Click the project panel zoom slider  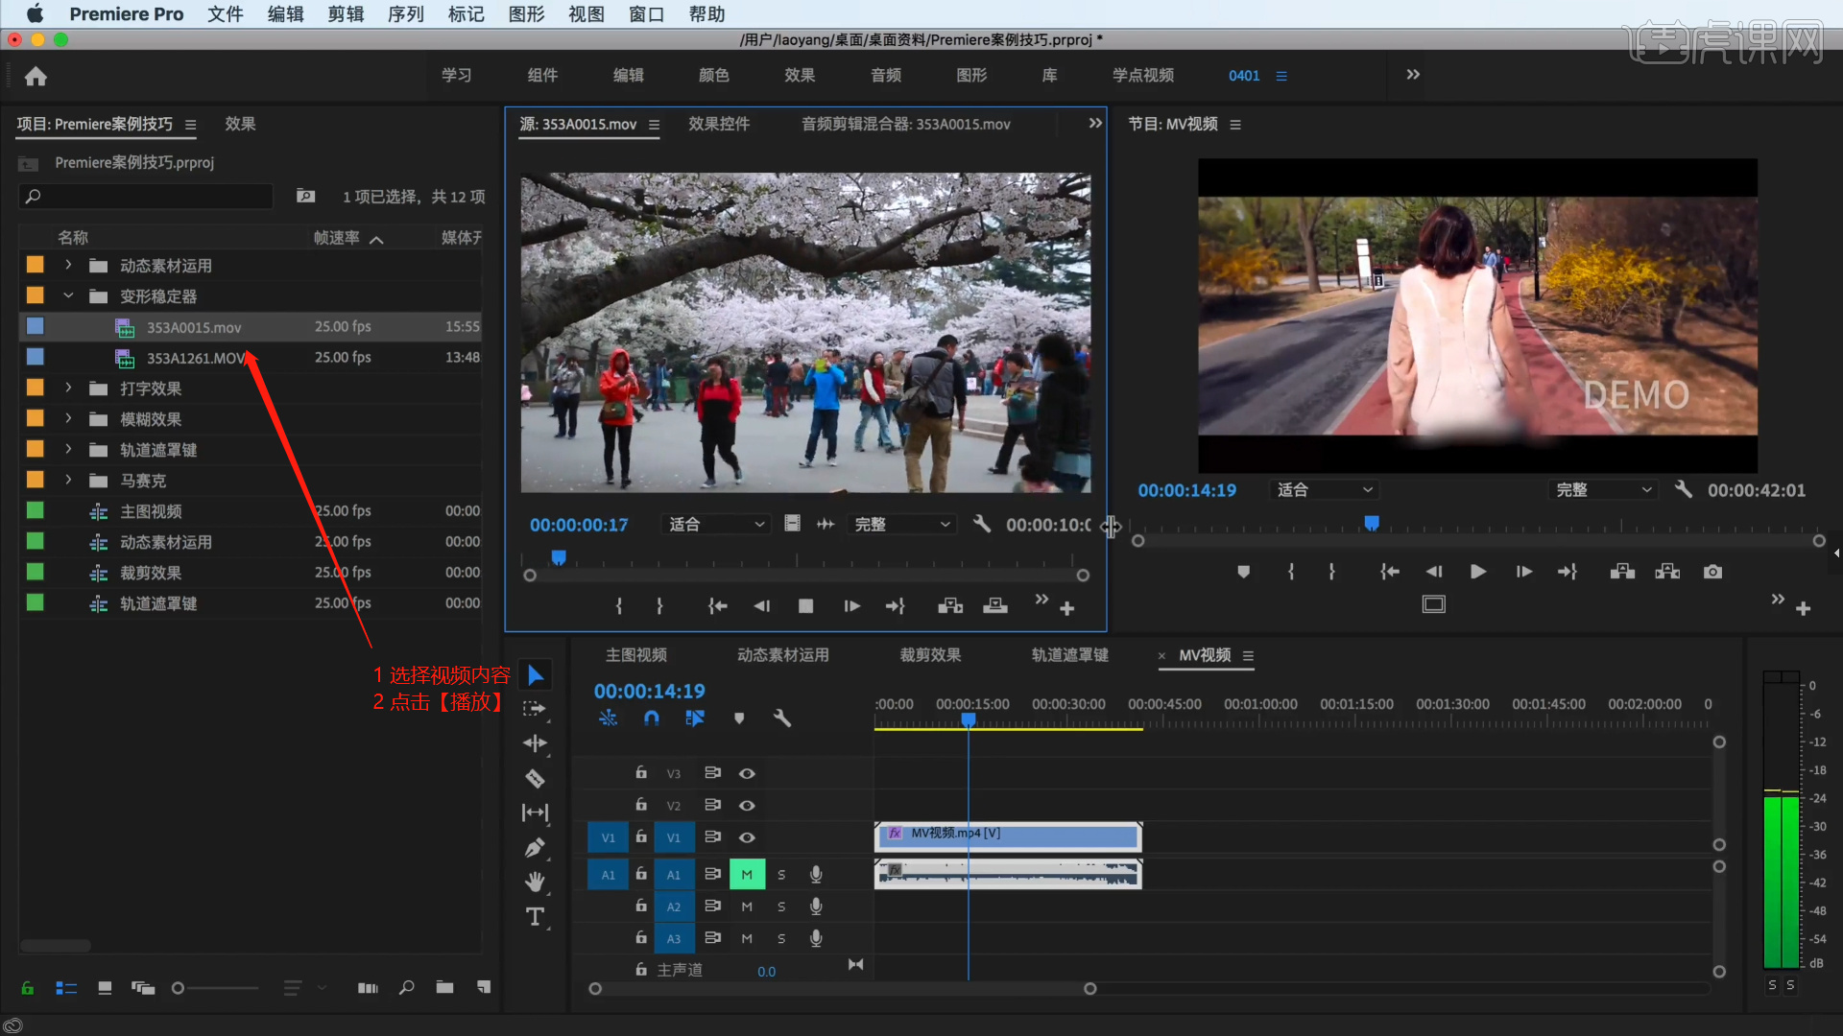(x=179, y=988)
